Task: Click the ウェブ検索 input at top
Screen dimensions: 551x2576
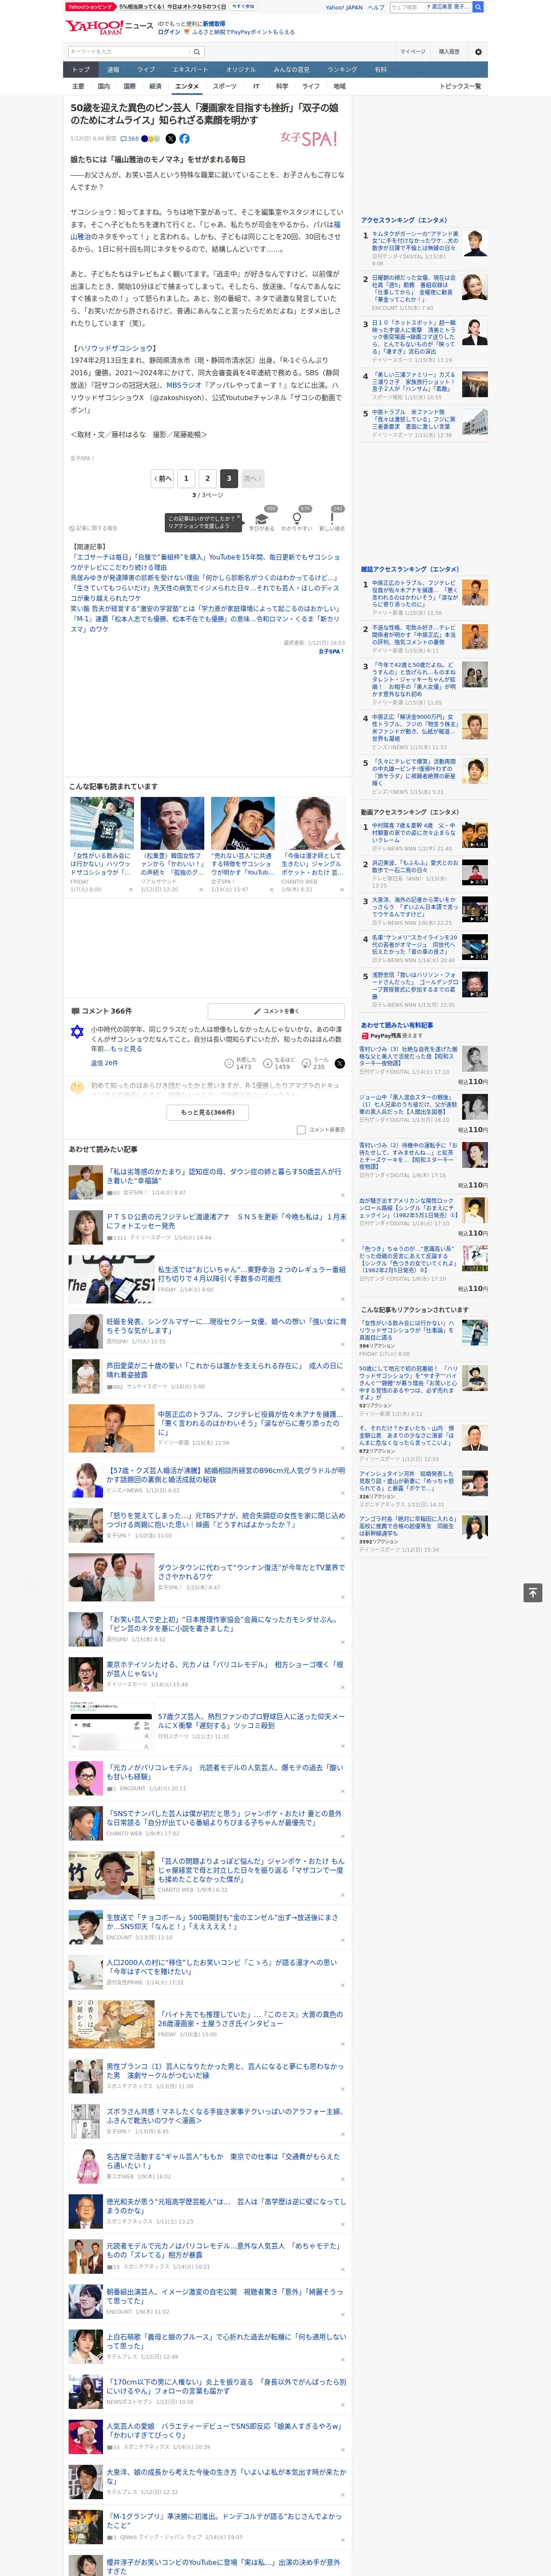Action: tap(406, 7)
